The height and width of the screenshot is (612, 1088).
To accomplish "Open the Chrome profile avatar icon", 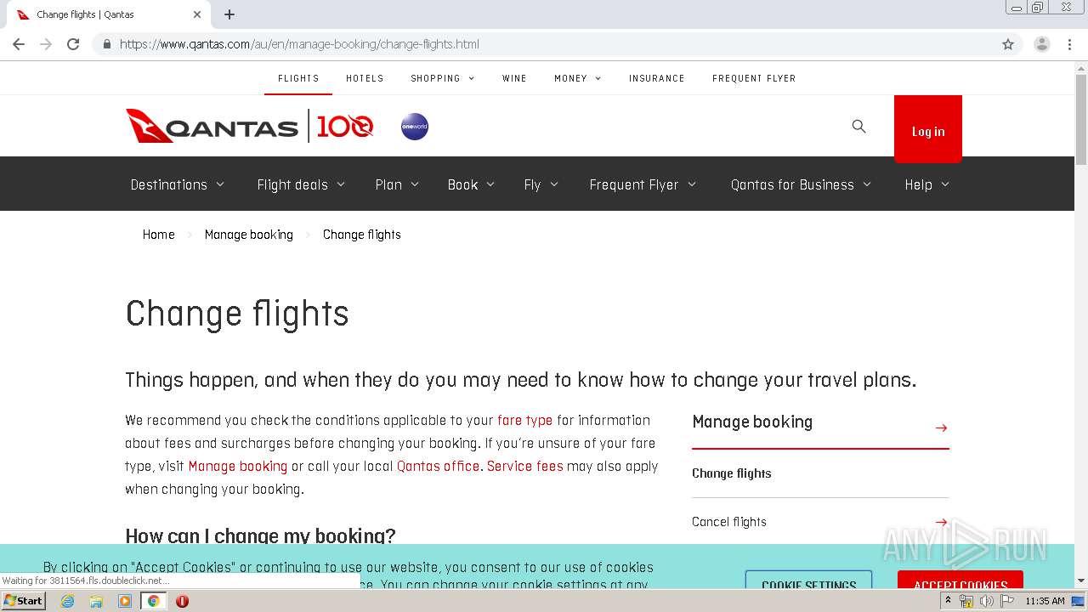I will pyautogui.click(x=1042, y=44).
